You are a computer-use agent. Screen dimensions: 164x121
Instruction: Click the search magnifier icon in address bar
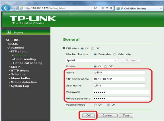[95, 8]
